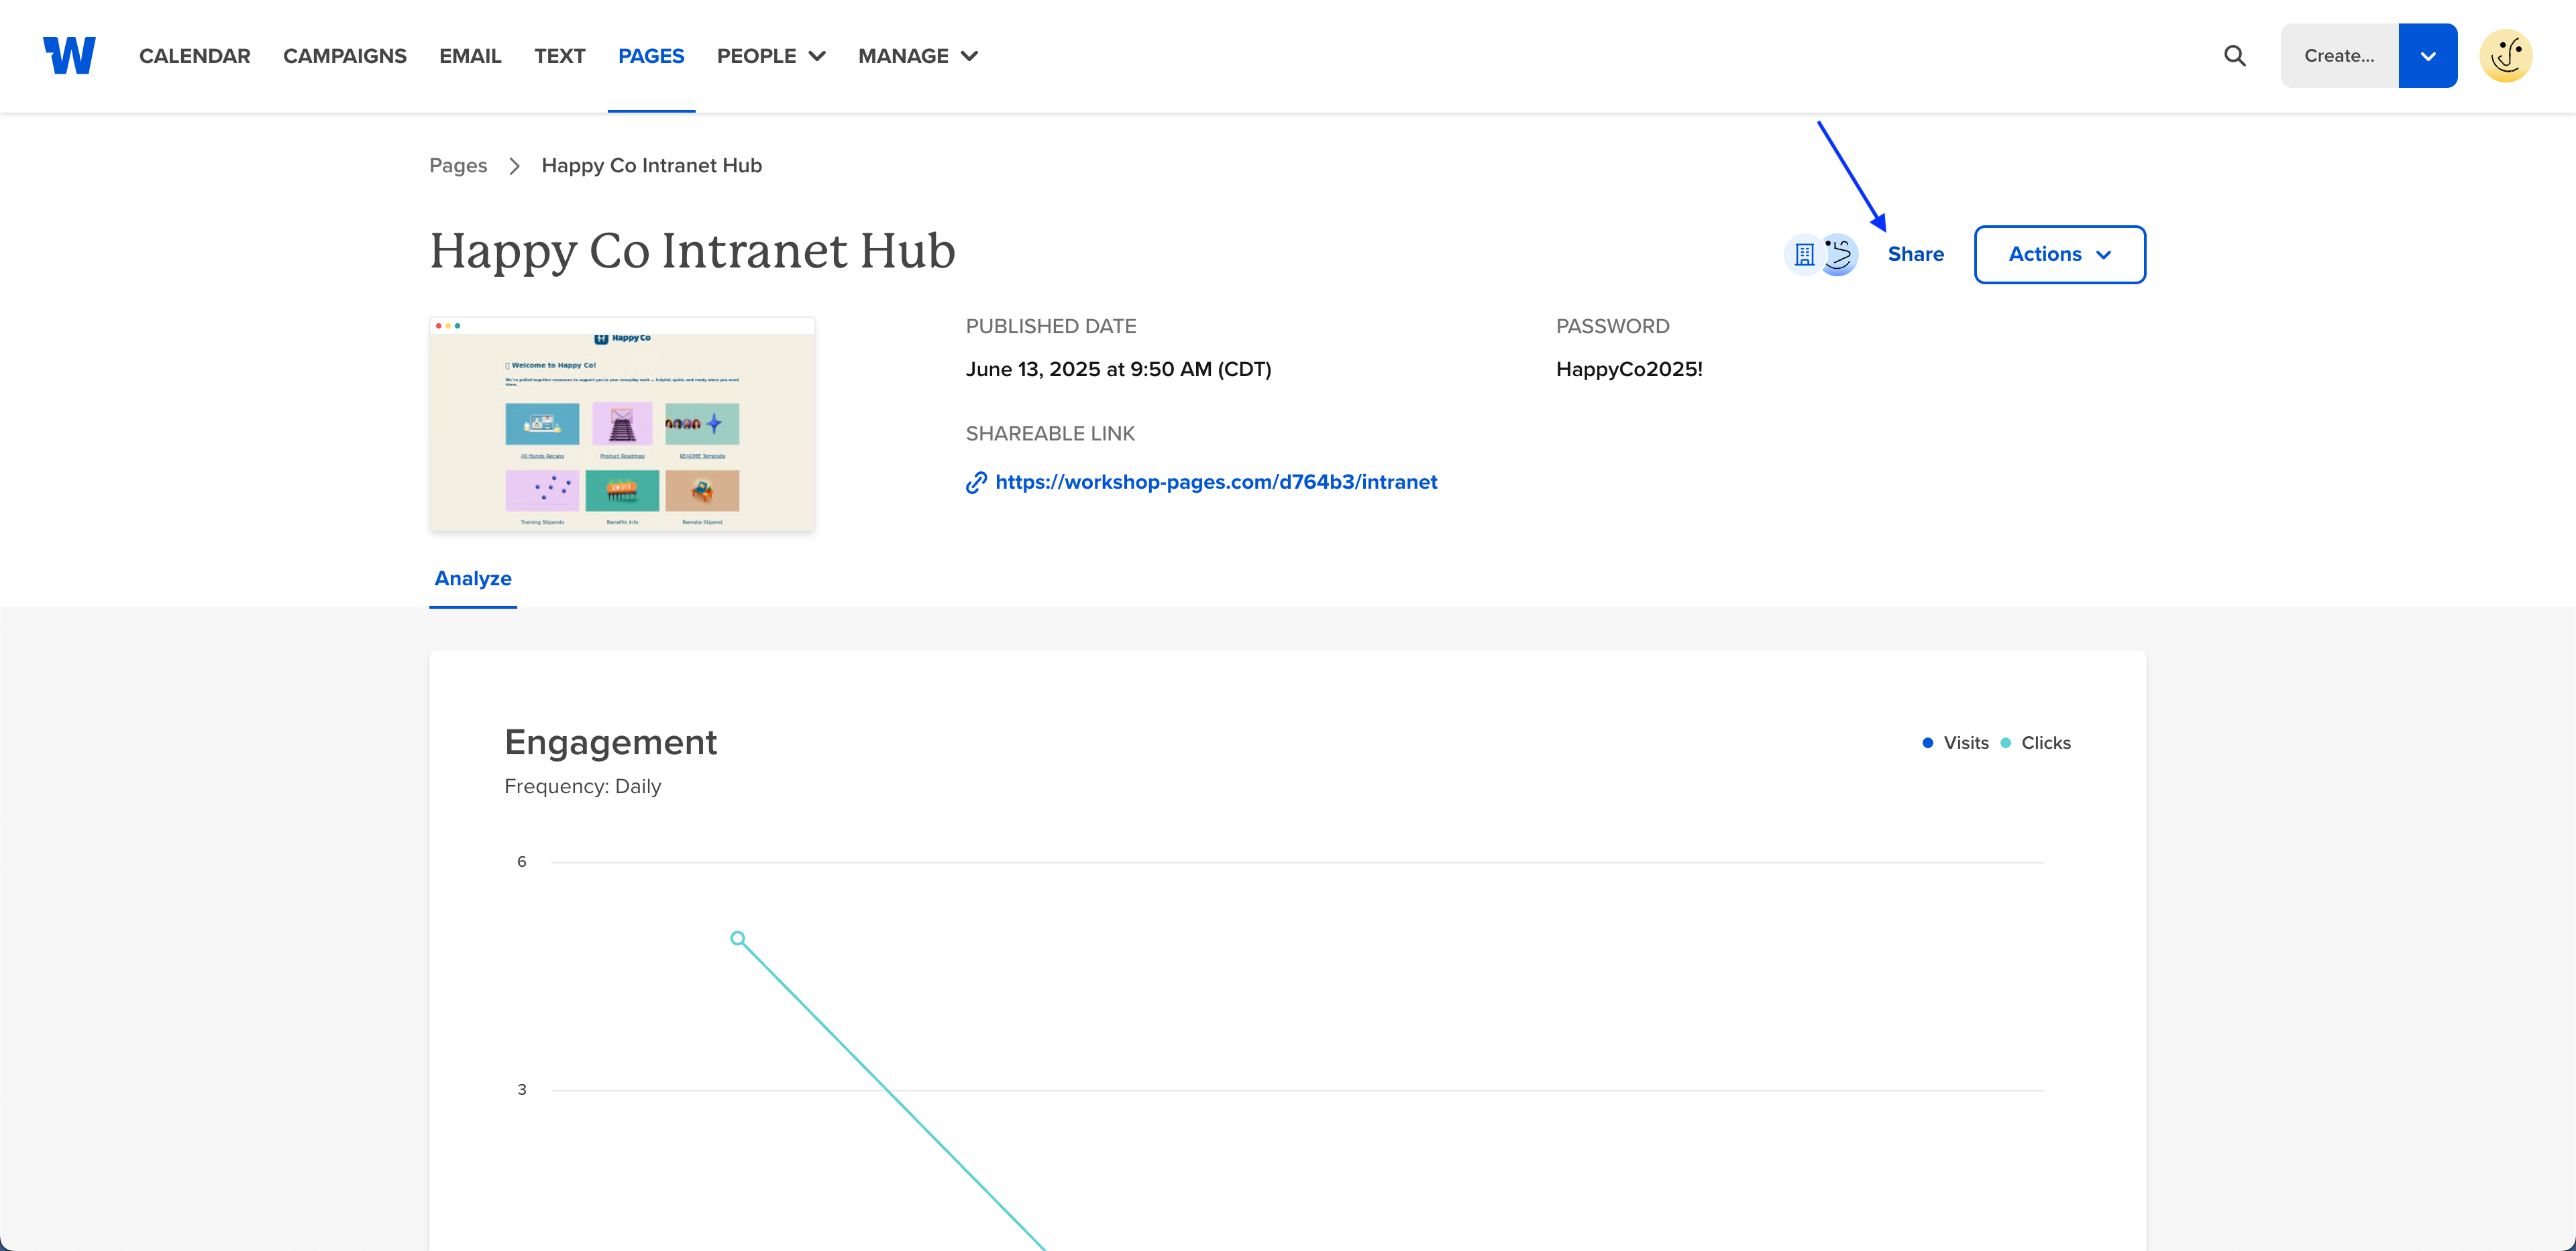Click the breadcrumb chevron separator icon
Image resolution: width=2576 pixels, height=1251 pixels.
514,166
